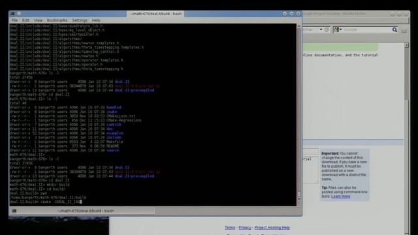418x235 pixels.
Task: Click the blue 'source' directory name in terminal
Action: click(x=113, y=150)
